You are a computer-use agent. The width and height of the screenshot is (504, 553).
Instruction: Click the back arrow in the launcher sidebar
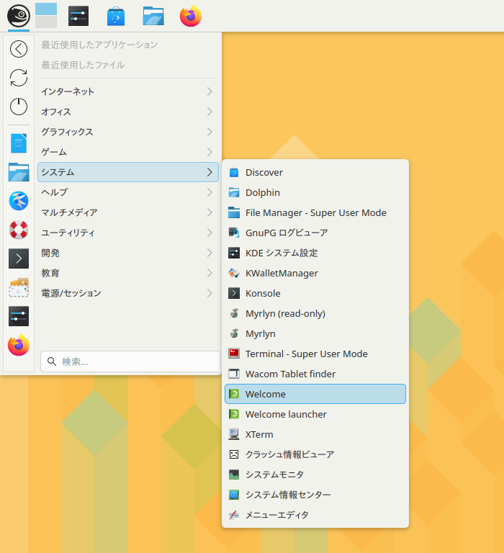click(19, 49)
